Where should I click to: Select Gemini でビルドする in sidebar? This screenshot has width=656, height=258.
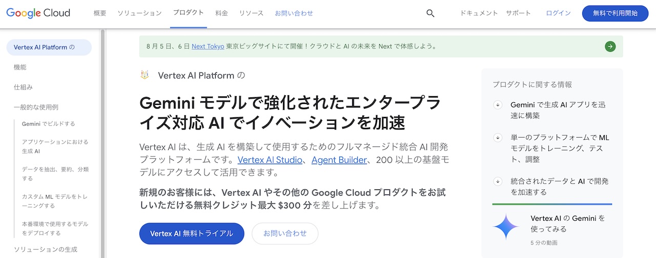(x=49, y=124)
